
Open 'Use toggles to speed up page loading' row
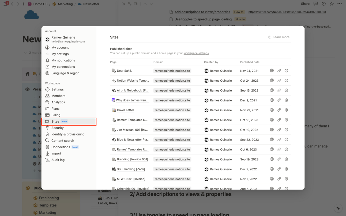click(203, 19)
